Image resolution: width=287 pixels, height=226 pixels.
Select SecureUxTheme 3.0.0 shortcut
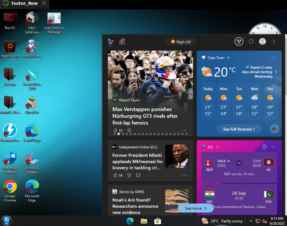[32, 79]
